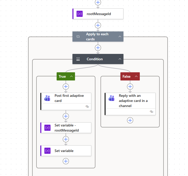The image size is (188, 176).
Task: Collapse the True branch
Action: (71, 76)
